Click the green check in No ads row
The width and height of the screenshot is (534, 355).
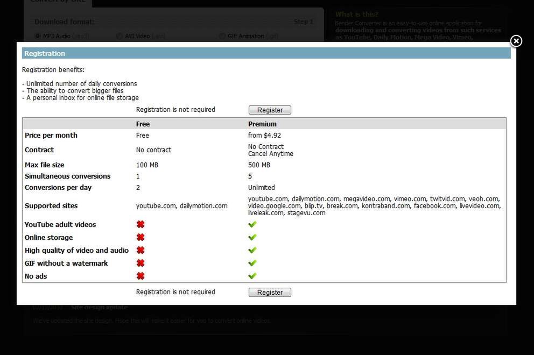252,276
